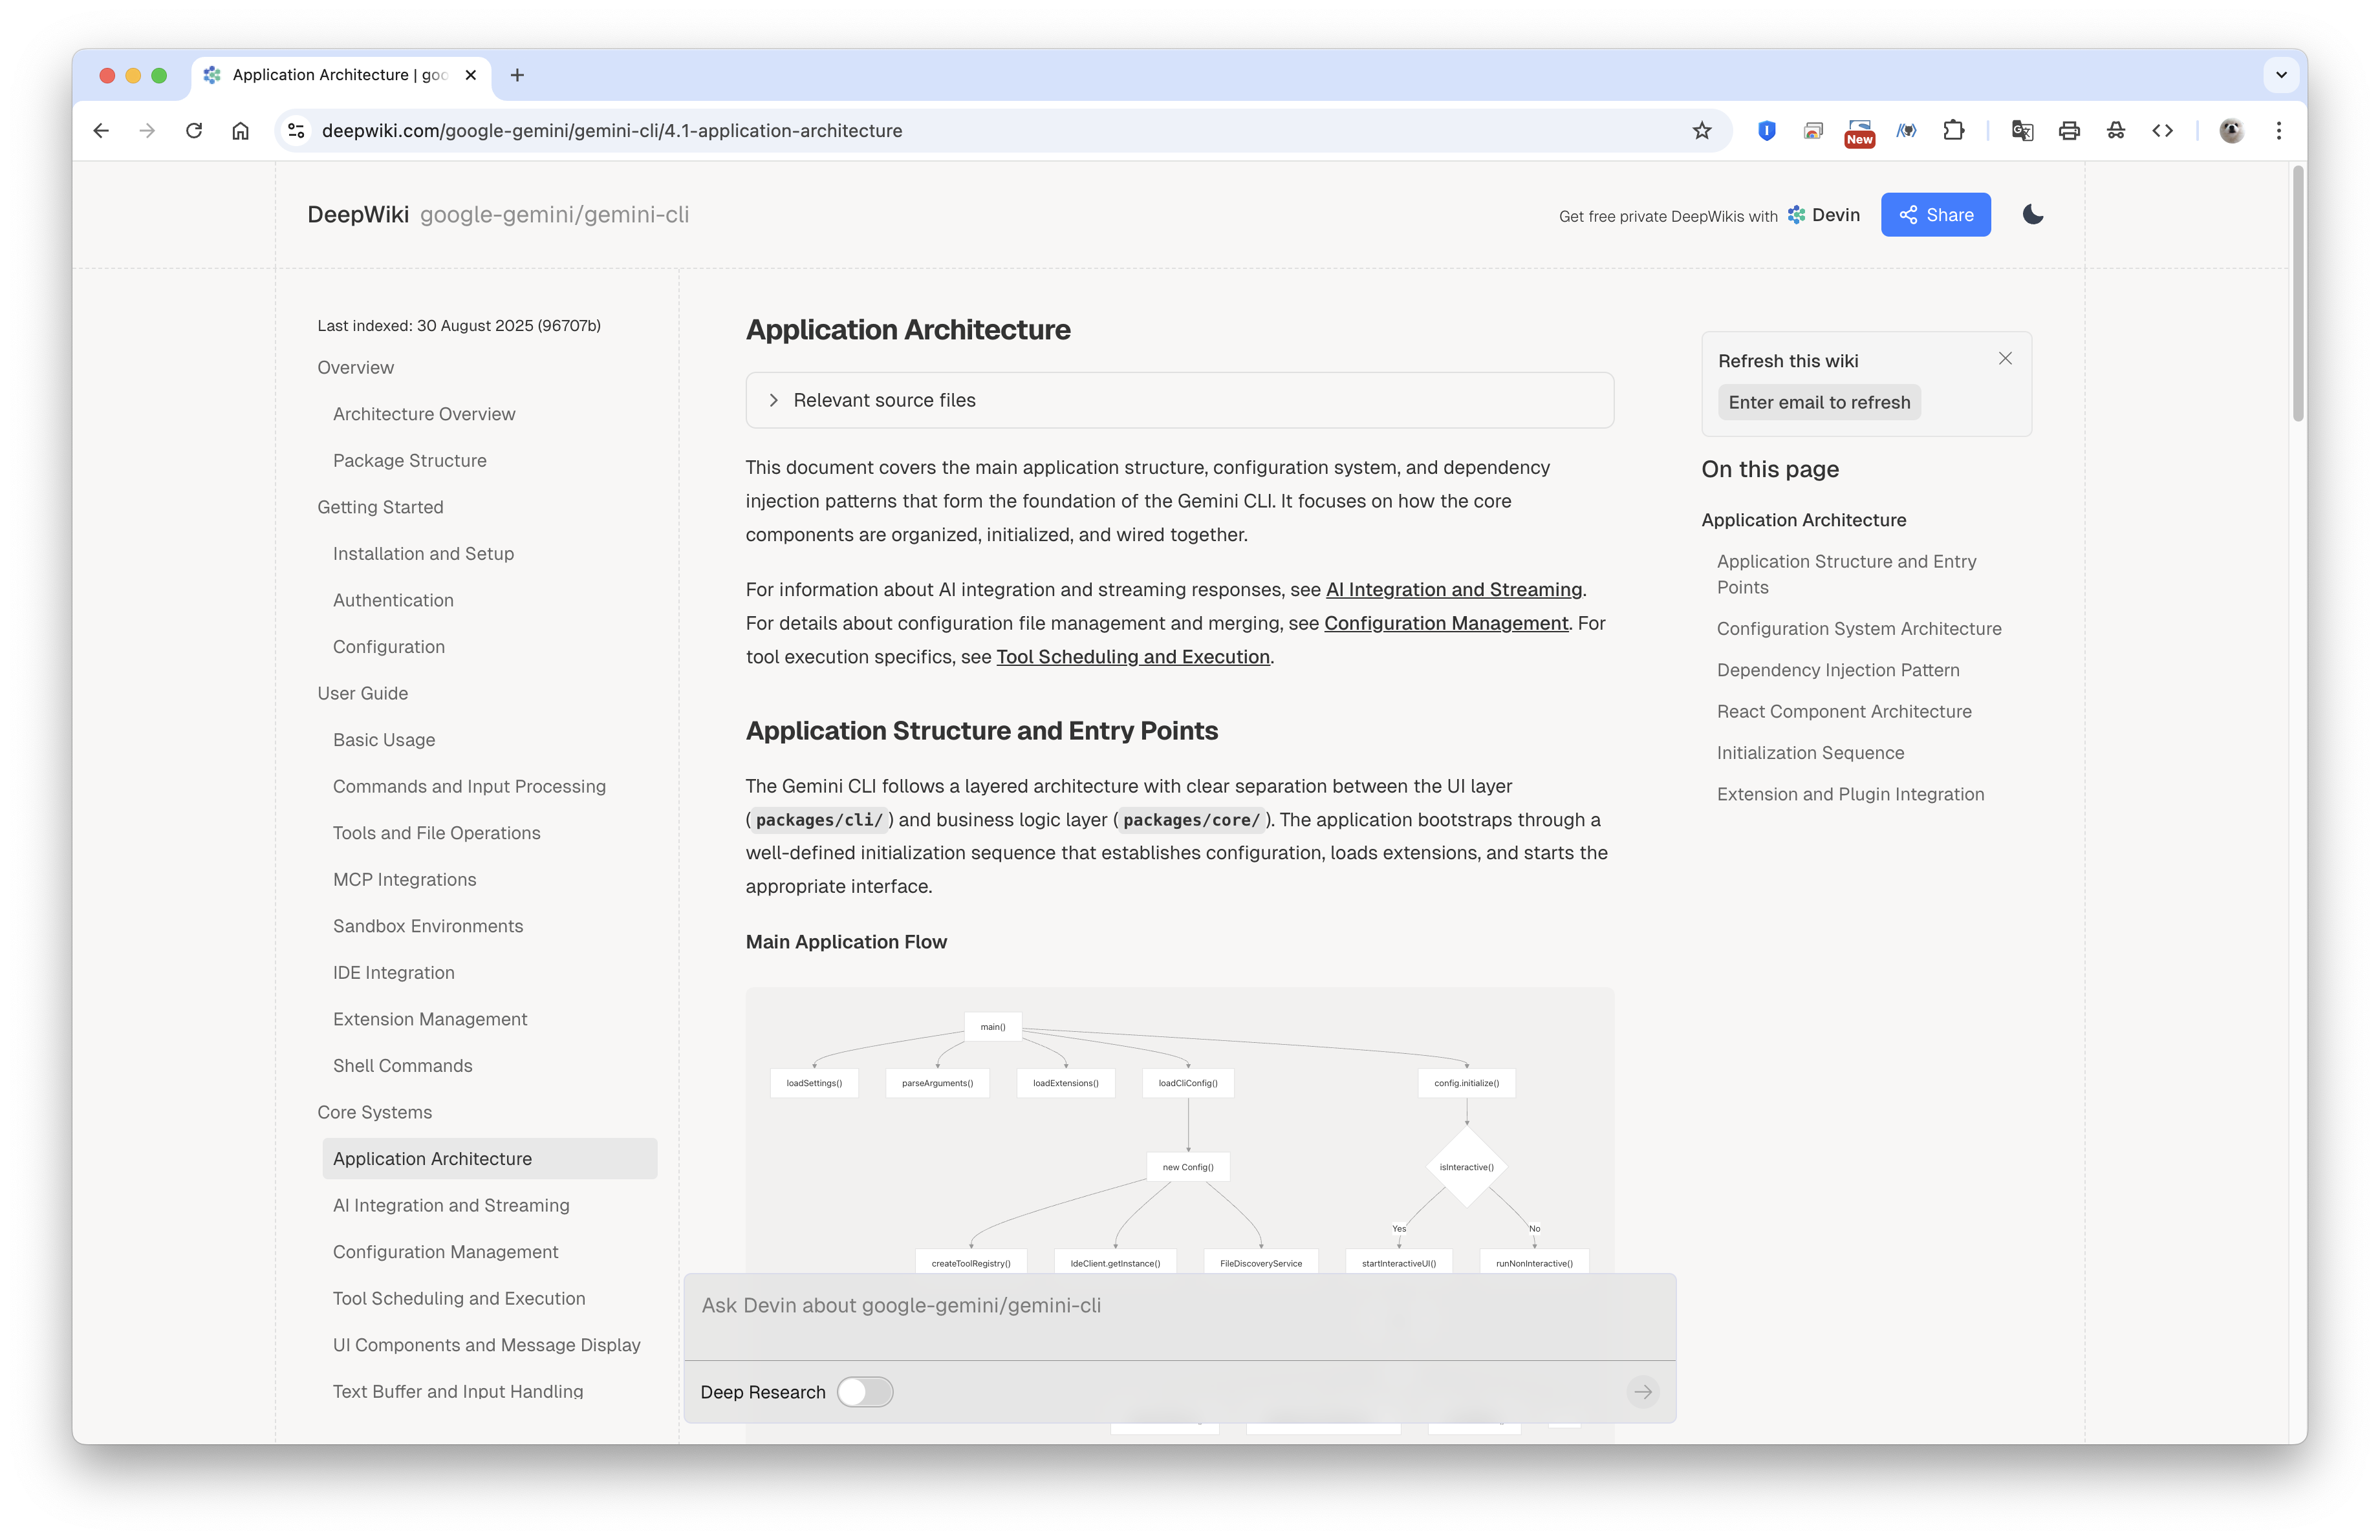This screenshot has height=1540, width=2380.
Task: Click the blue Share button
Action: (1935, 215)
